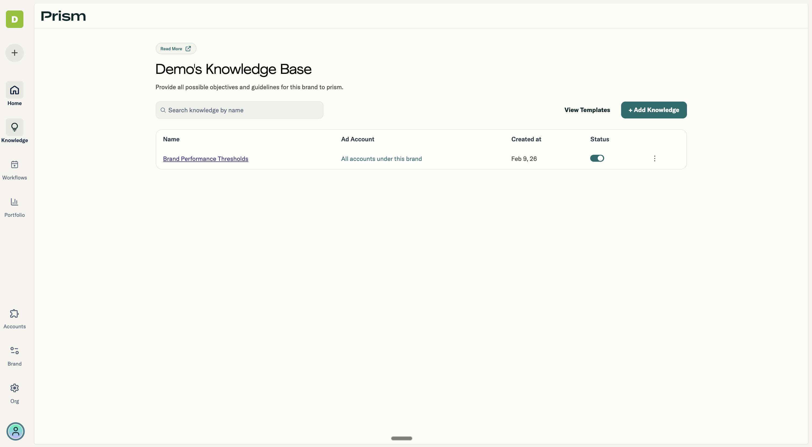
Task: Click View Templates
Action: click(x=587, y=110)
